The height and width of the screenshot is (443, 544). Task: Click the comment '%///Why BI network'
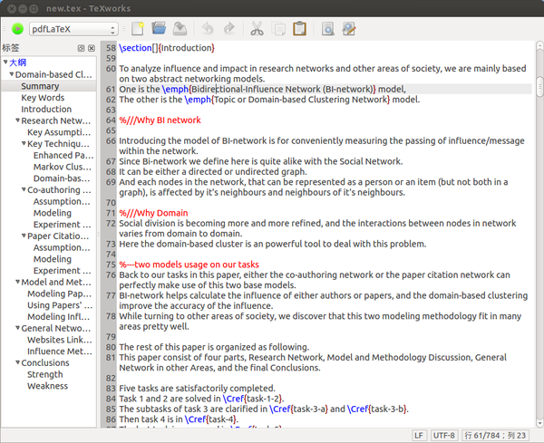pyautogui.click(x=160, y=120)
